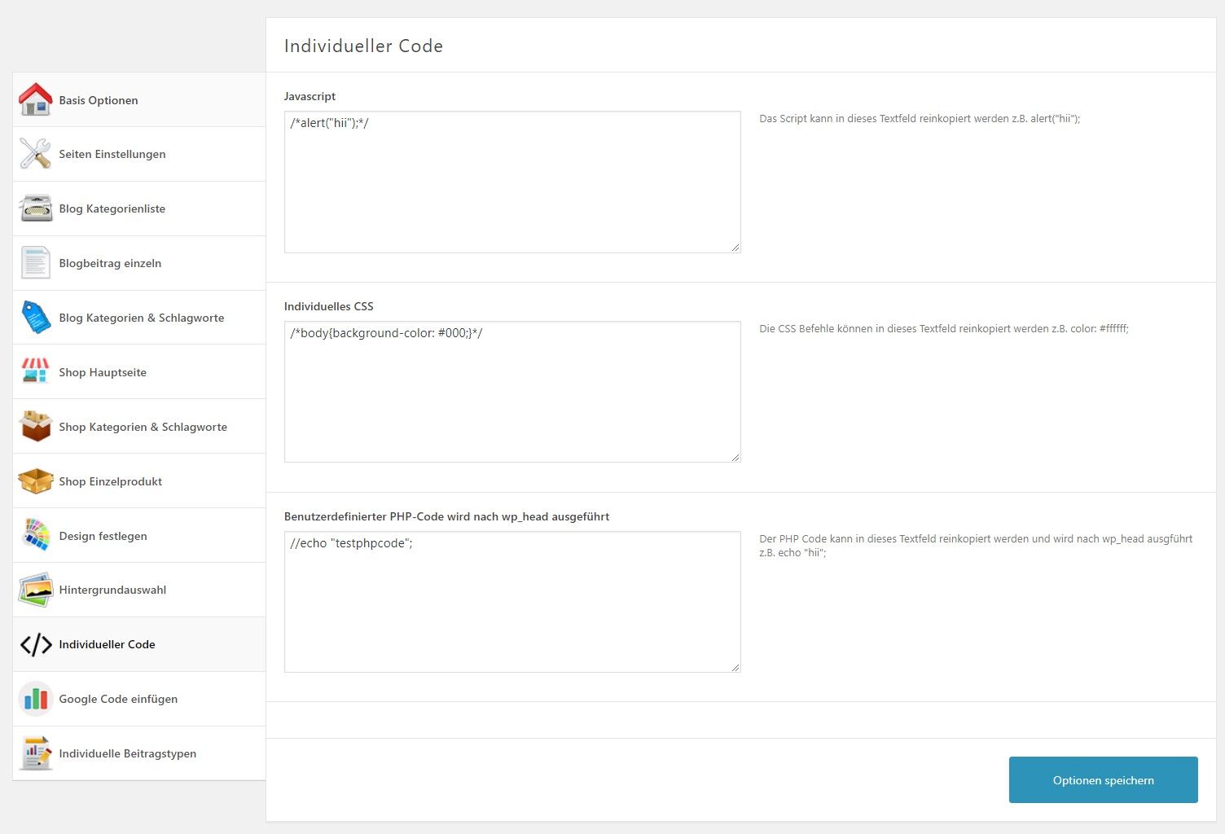Click the CSS help text mentioning color: #ffffff
This screenshot has width=1225, height=834.
pyautogui.click(x=944, y=328)
